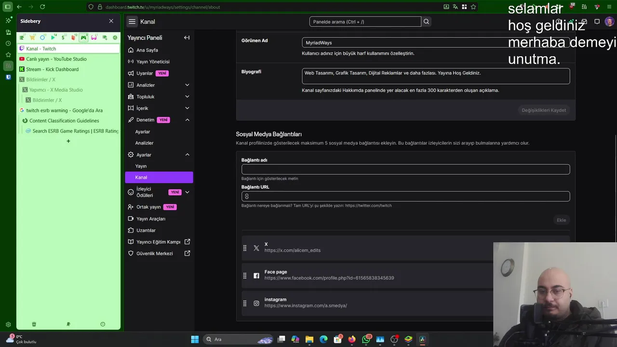Expand the Topluluk section
This screenshot has height=347, width=617.
[x=187, y=96]
